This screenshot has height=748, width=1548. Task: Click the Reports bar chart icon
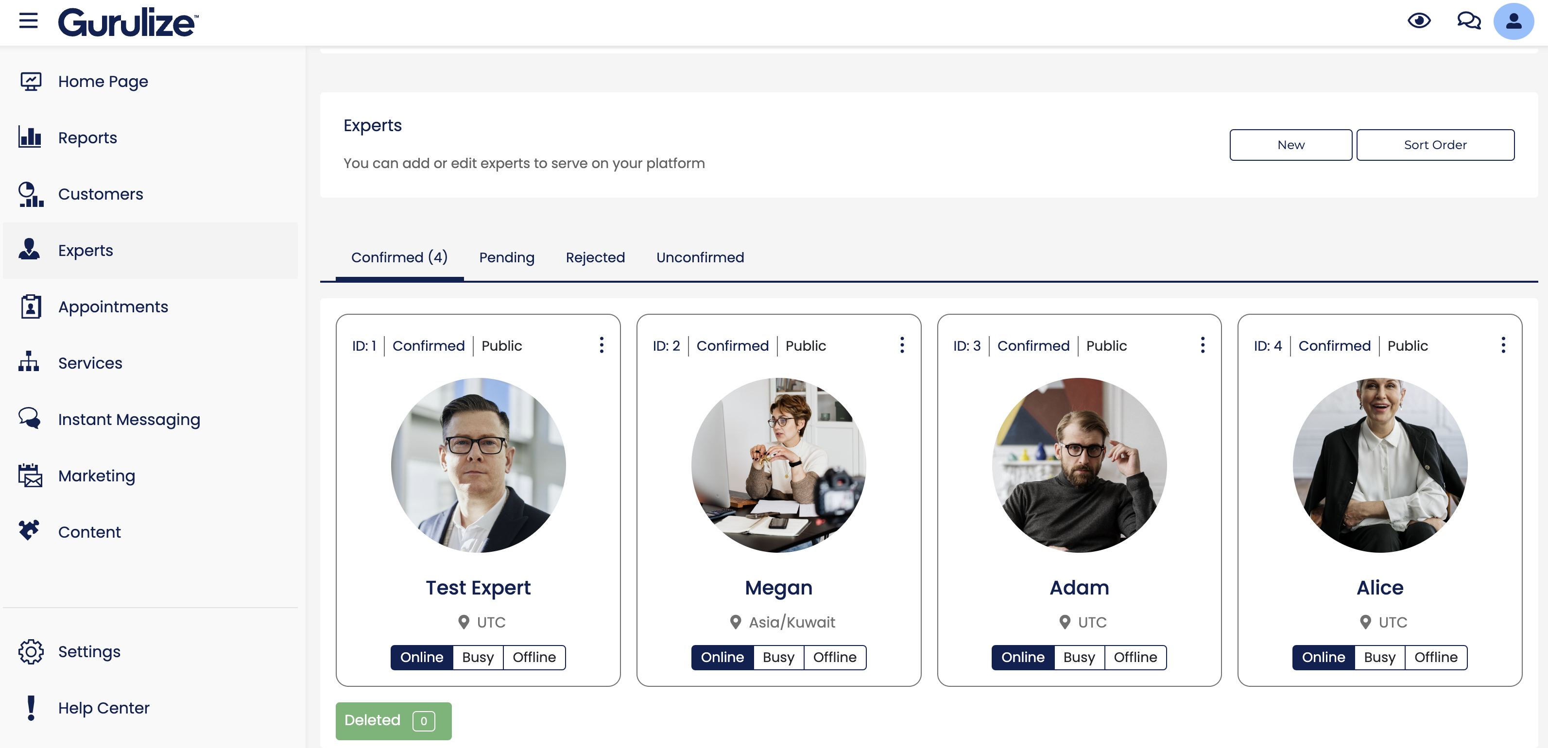click(x=30, y=137)
